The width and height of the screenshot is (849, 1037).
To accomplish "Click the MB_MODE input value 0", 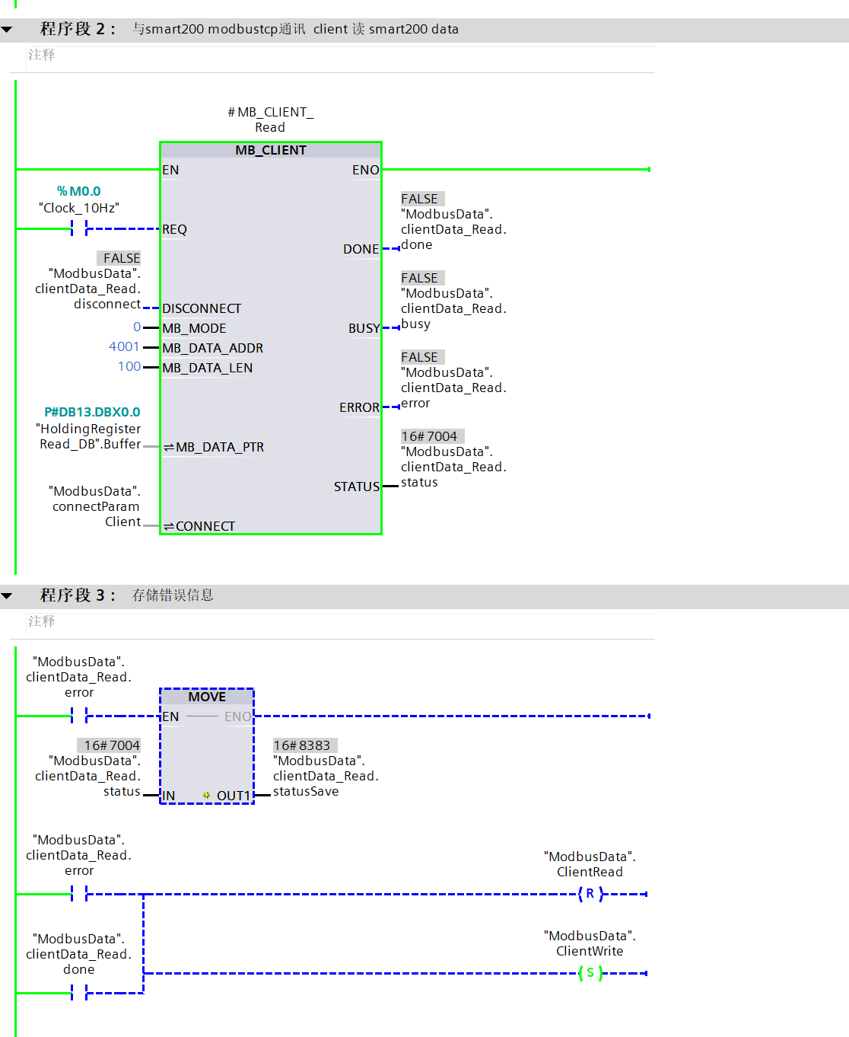I will tap(137, 327).
